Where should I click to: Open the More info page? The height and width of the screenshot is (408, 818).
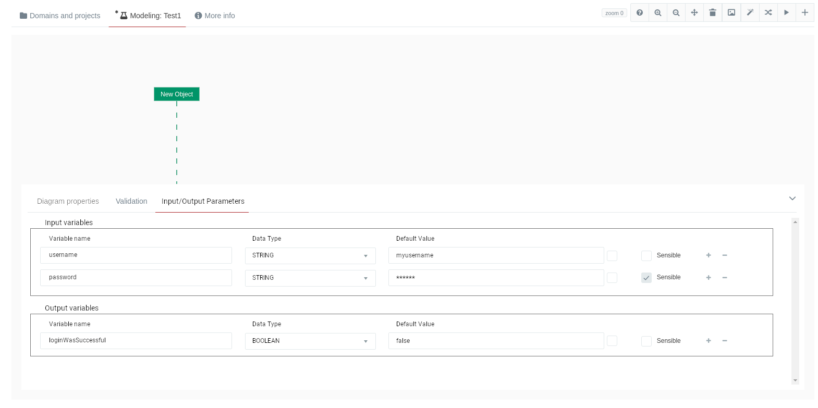[215, 16]
